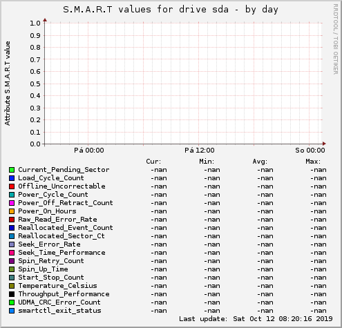The width and height of the screenshot is (342, 328).
Task: Select the Load_Cycle_Count legend label
Action: (x=51, y=178)
